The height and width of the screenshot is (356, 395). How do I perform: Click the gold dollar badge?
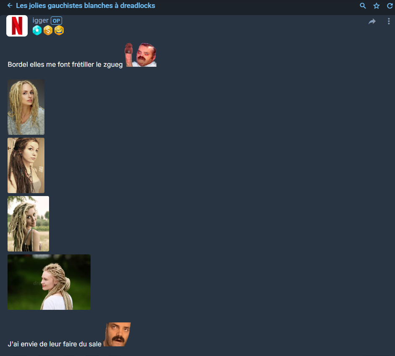tap(48, 31)
